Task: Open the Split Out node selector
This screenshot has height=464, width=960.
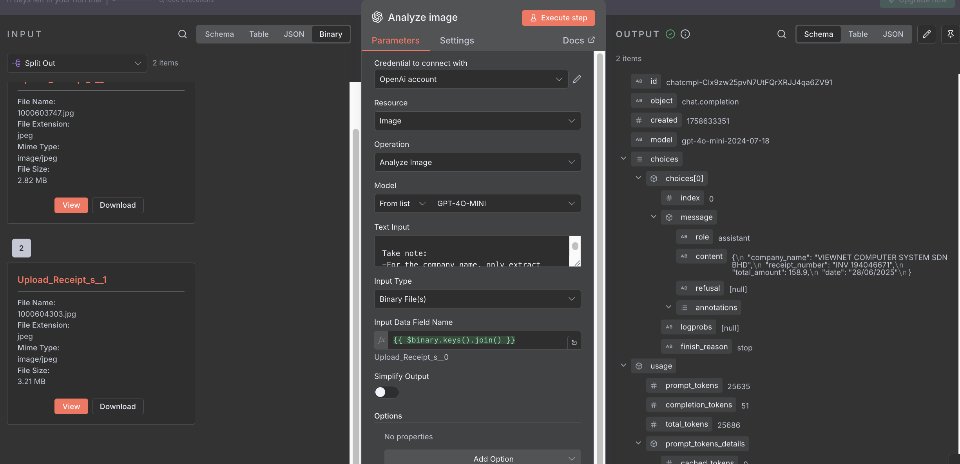Action: coord(77,63)
